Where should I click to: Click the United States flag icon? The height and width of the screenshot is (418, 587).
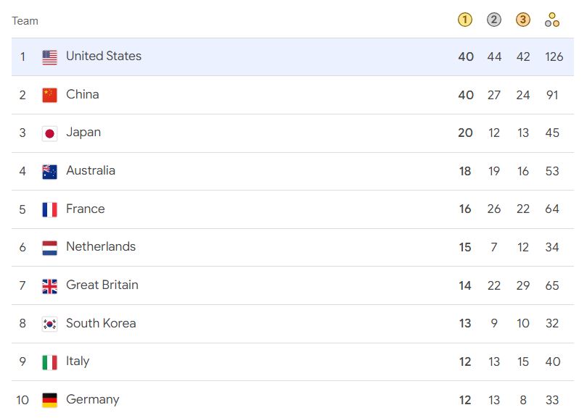50,57
